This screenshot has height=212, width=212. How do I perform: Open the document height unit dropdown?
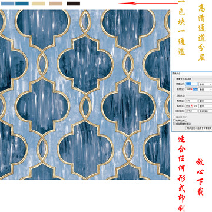(x=206, y=106)
